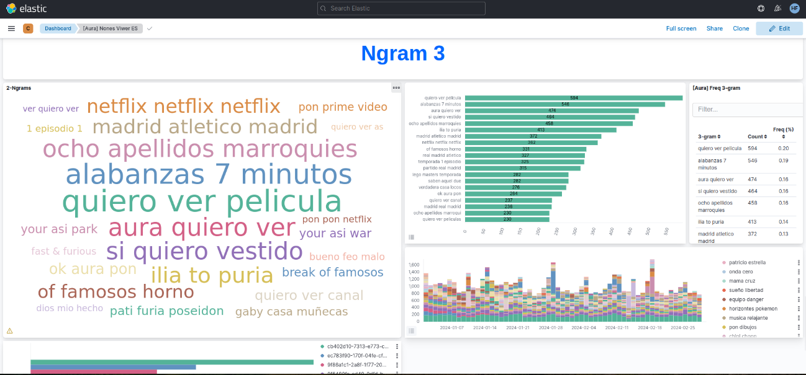Select mama cruz legend label
Screen dimensions: 806x375
click(x=742, y=281)
